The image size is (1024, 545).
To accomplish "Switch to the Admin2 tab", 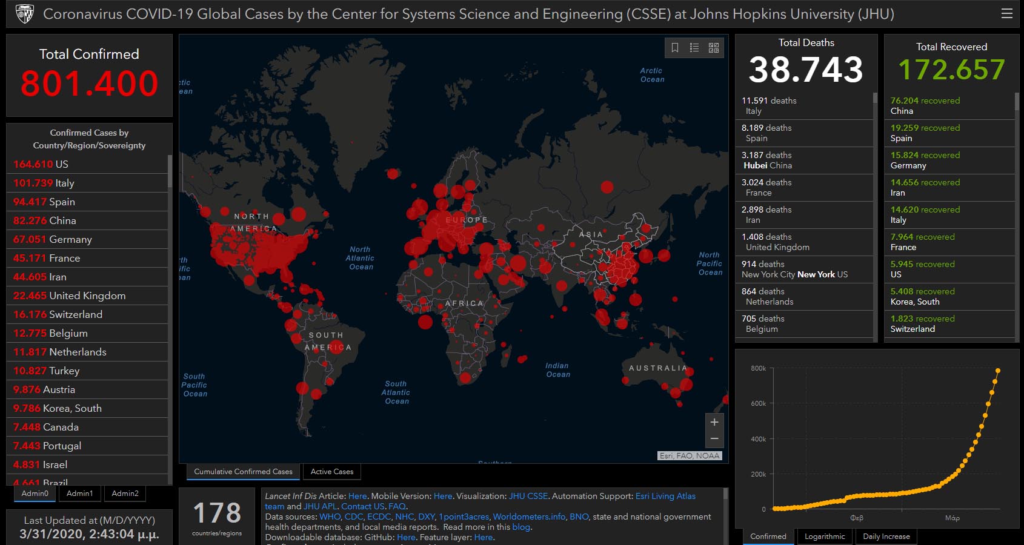I will point(125,494).
